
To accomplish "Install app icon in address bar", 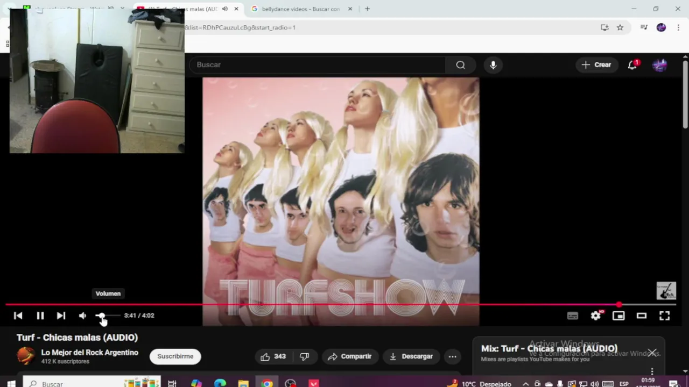I will pos(604,27).
